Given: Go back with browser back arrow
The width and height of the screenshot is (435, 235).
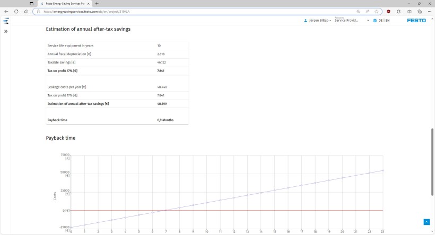Looking at the screenshot, I should pyautogui.click(x=6, y=12).
